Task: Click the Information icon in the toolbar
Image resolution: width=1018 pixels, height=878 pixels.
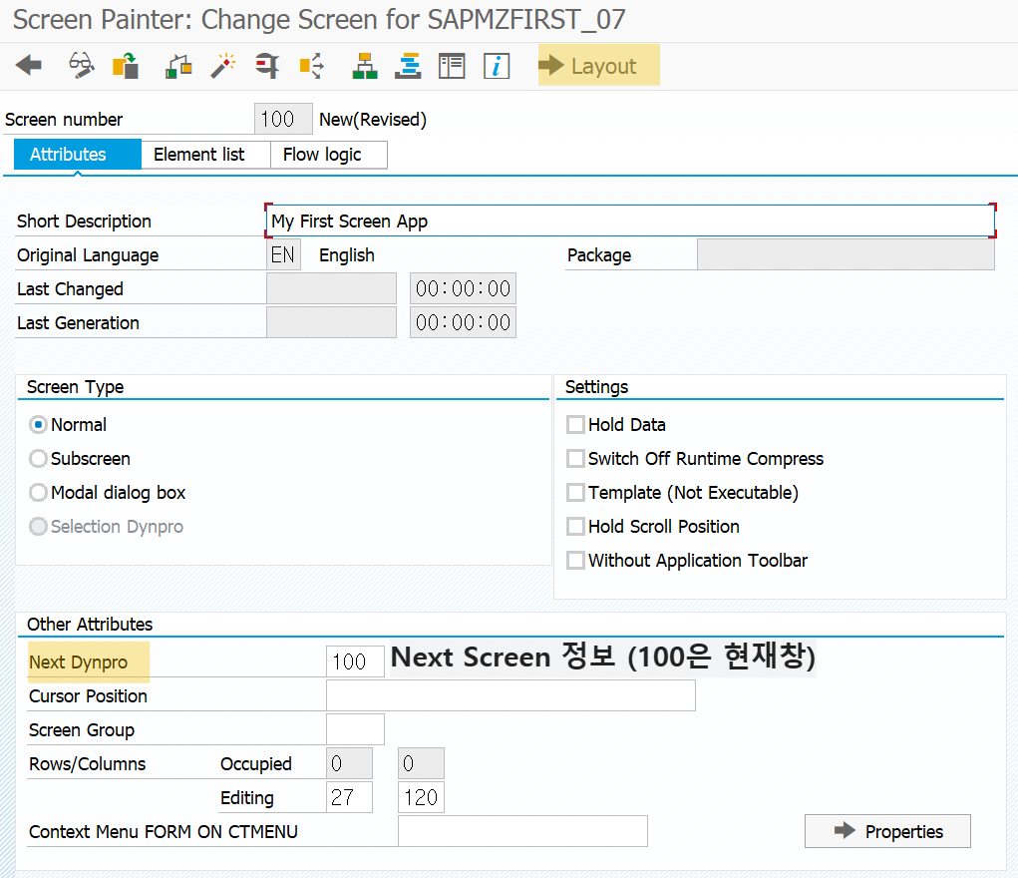Action: pos(496,66)
